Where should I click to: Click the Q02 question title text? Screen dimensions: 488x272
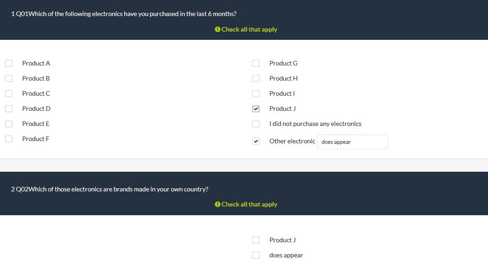[x=110, y=189]
